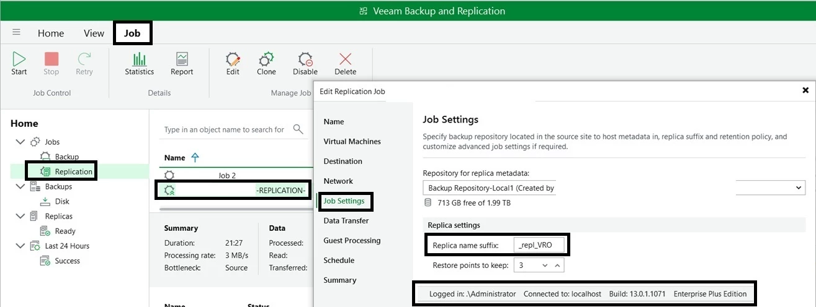Switch to the View tab

click(x=94, y=33)
